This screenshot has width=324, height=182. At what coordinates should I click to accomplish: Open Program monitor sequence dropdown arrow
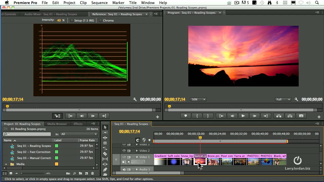click(x=220, y=13)
